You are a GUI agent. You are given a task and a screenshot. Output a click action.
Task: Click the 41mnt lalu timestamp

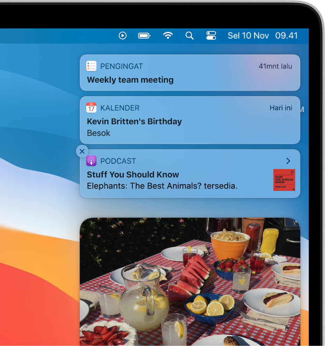275,66
